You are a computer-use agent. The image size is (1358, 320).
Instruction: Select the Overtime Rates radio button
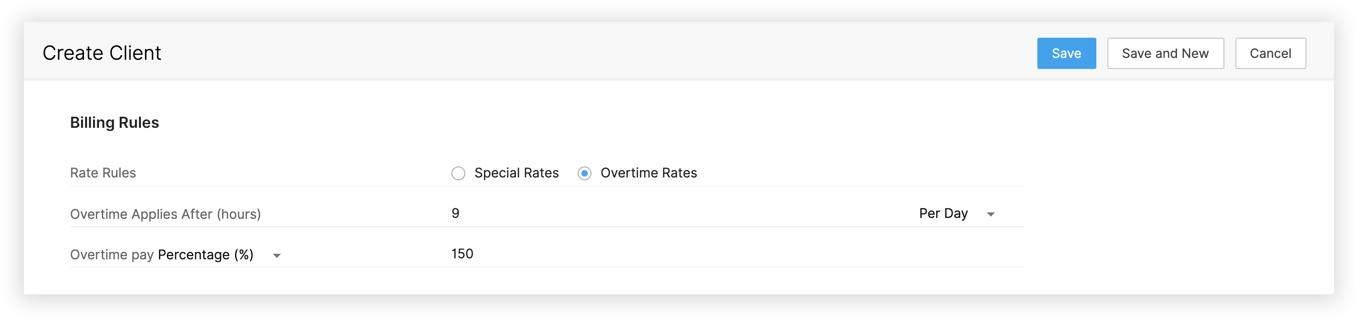pos(584,173)
